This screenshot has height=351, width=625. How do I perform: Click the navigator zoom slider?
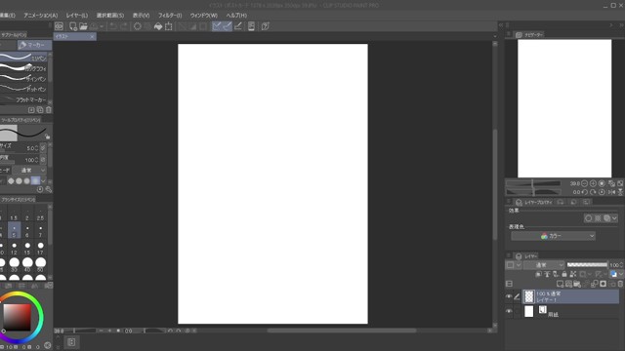pyautogui.click(x=534, y=183)
